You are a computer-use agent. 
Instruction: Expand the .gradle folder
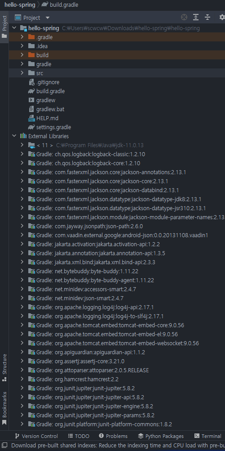pos(22,37)
